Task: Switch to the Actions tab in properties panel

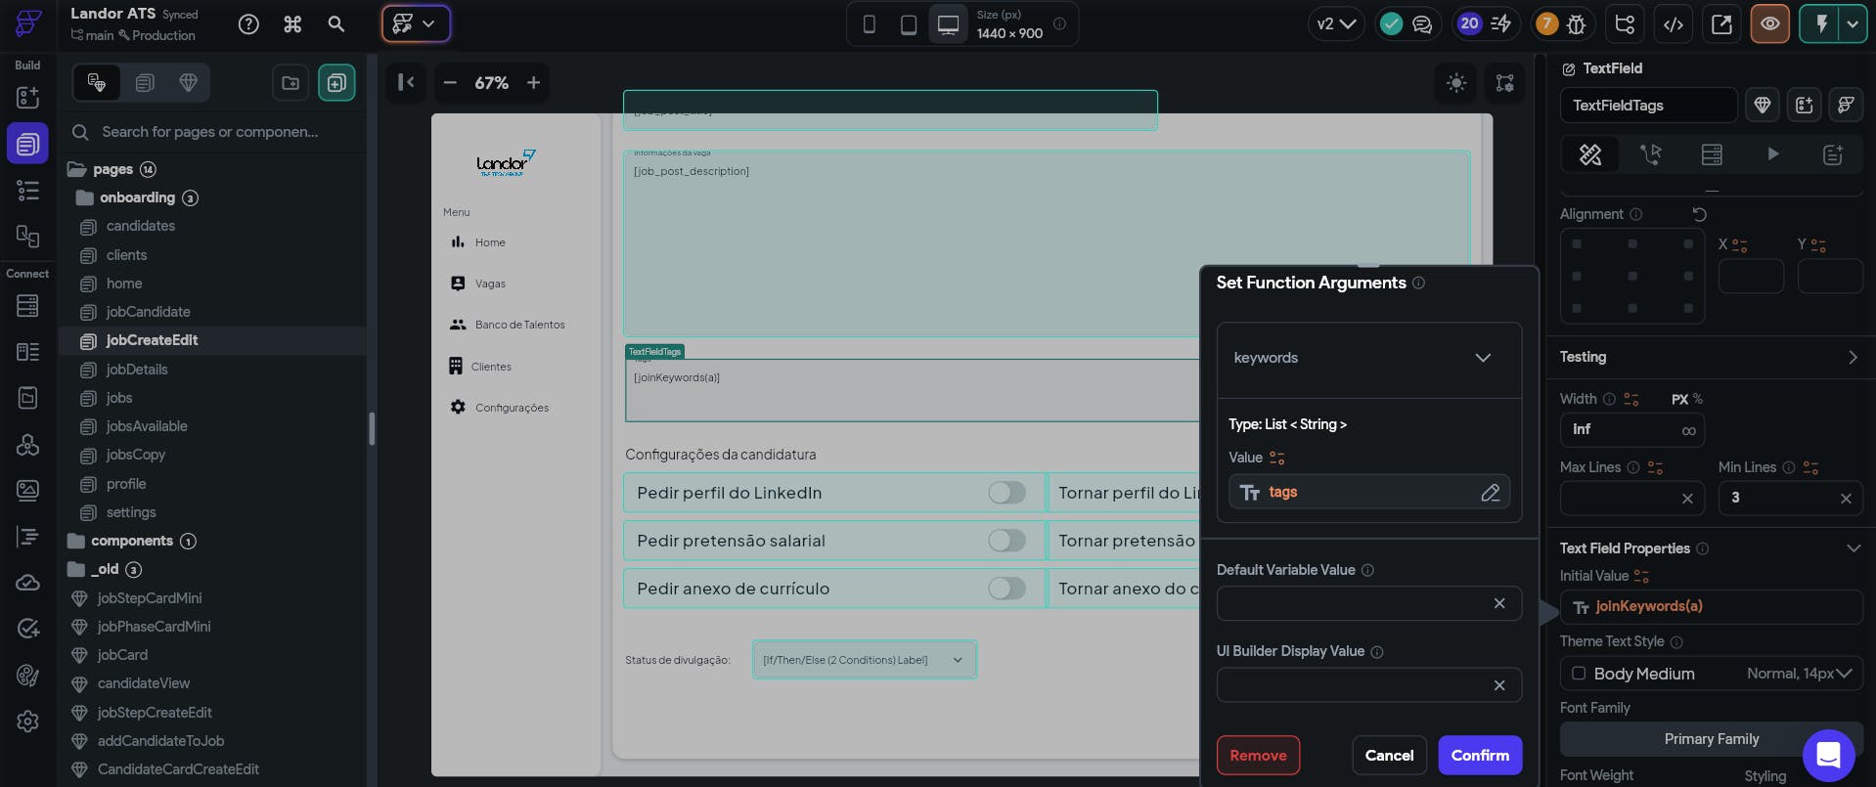Action: click(x=1651, y=154)
